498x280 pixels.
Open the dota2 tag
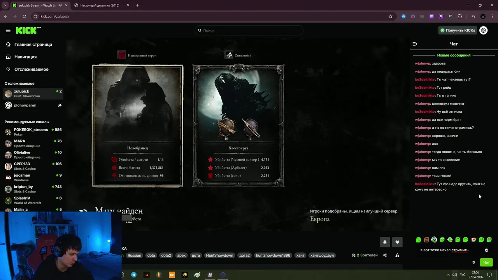pos(166,255)
